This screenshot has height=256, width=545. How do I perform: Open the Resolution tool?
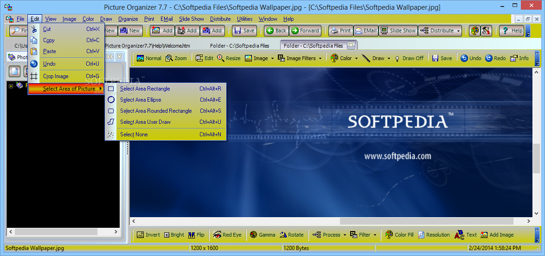coord(434,235)
